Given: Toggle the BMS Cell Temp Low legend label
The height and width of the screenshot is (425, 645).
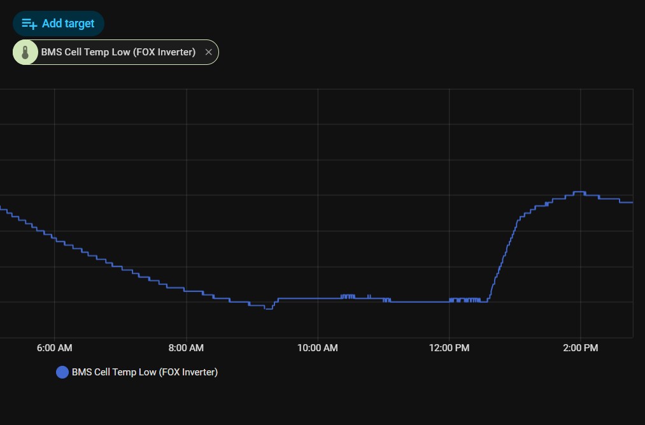Looking at the screenshot, I should [145, 372].
